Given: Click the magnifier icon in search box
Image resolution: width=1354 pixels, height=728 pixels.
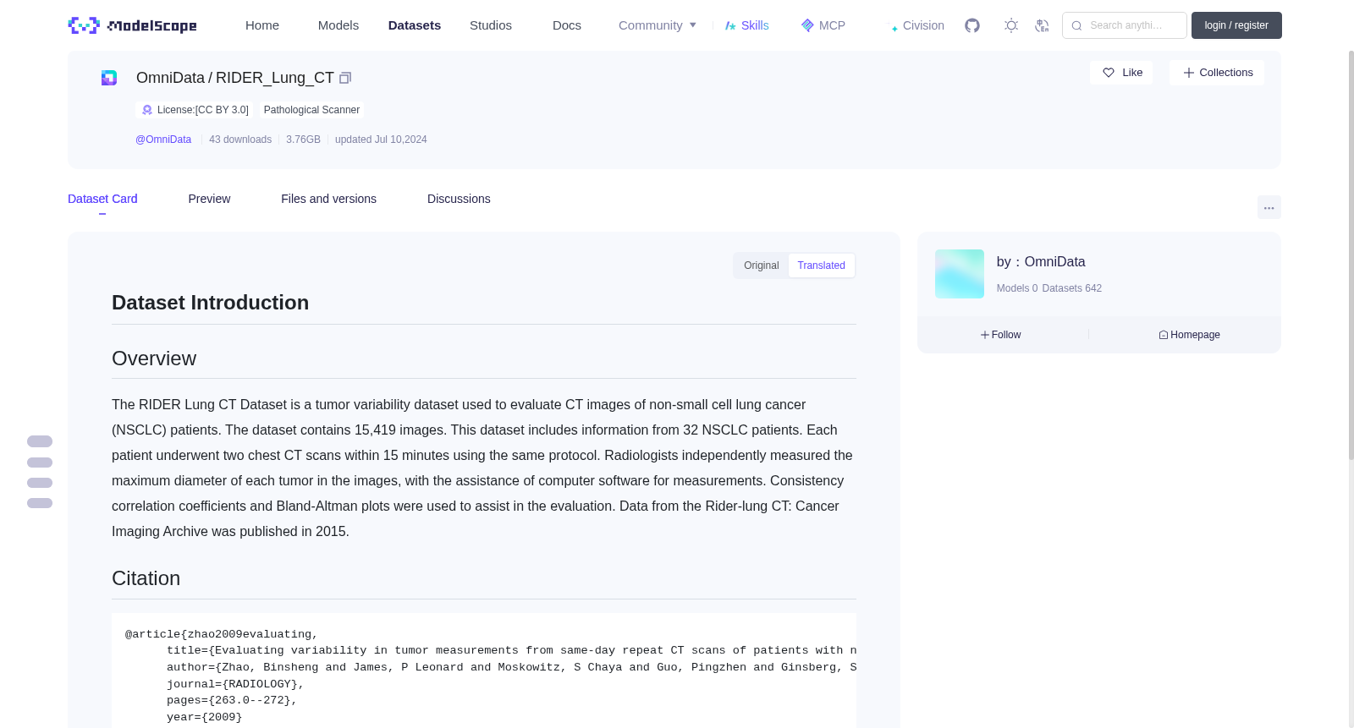Looking at the screenshot, I should pyautogui.click(x=1076, y=26).
